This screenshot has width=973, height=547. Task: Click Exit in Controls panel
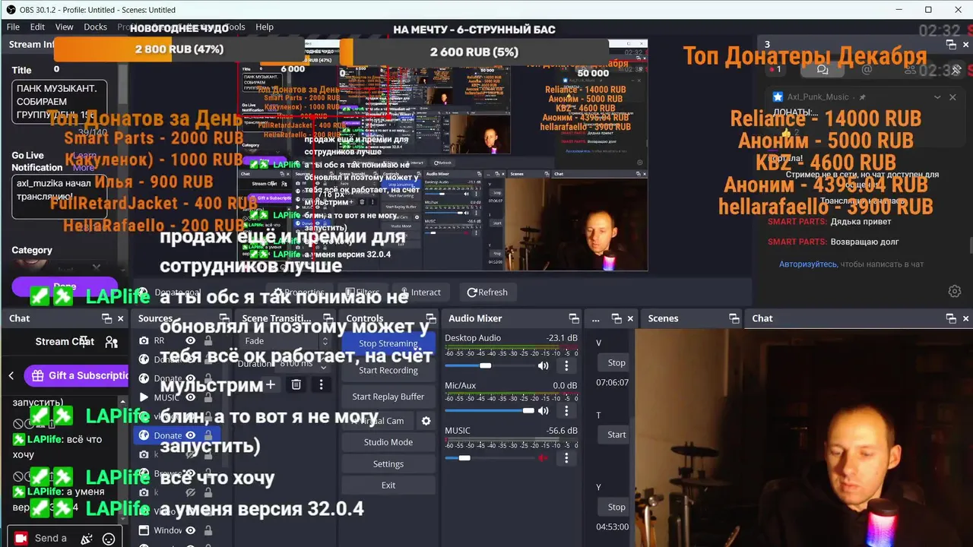388,485
